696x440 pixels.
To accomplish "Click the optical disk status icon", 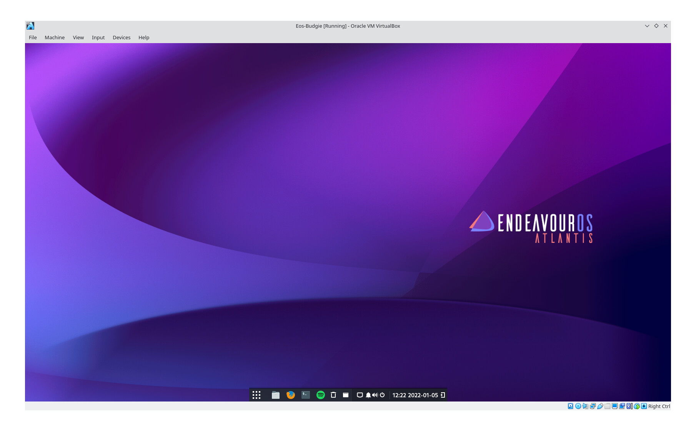I will (578, 406).
